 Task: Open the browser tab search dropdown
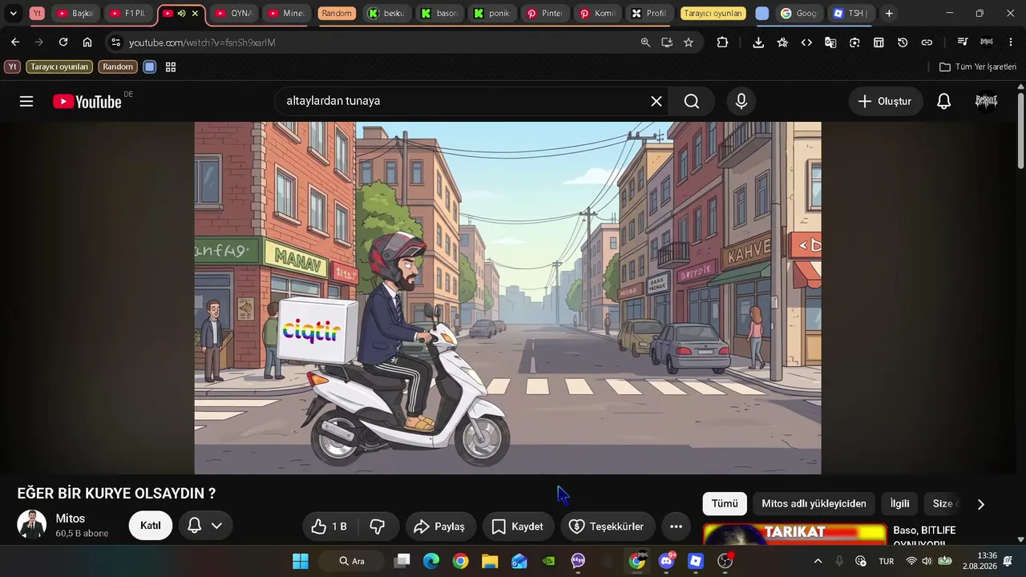point(13,14)
